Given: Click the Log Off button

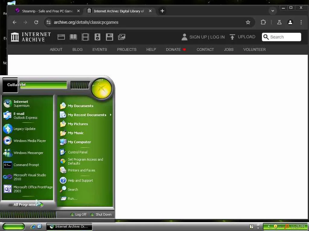Looking at the screenshot, I should [79, 214].
